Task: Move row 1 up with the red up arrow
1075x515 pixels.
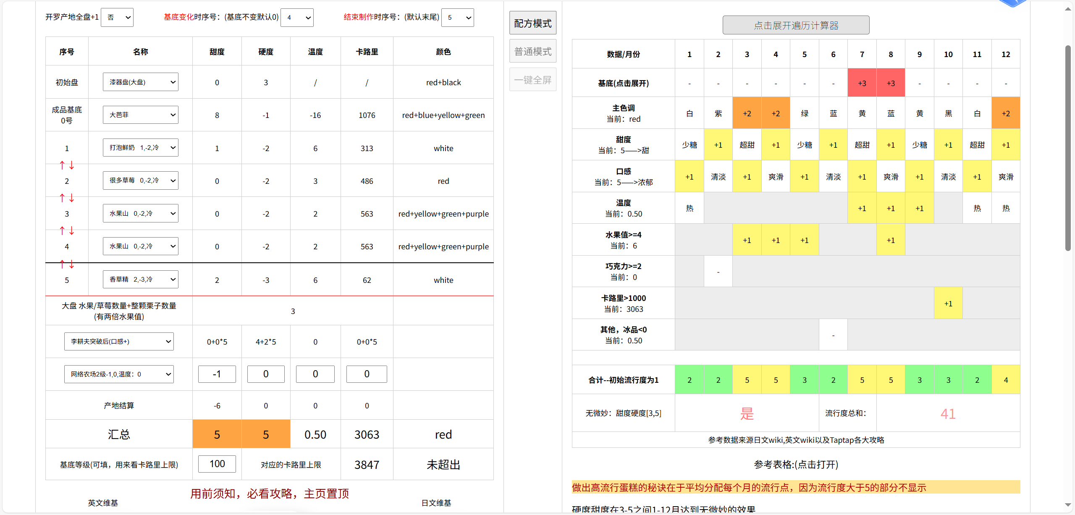Action: (x=62, y=165)
